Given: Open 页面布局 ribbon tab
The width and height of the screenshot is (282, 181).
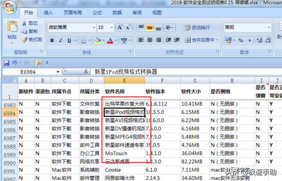Looking at the screenshot, I should click(x=73, y=13).
